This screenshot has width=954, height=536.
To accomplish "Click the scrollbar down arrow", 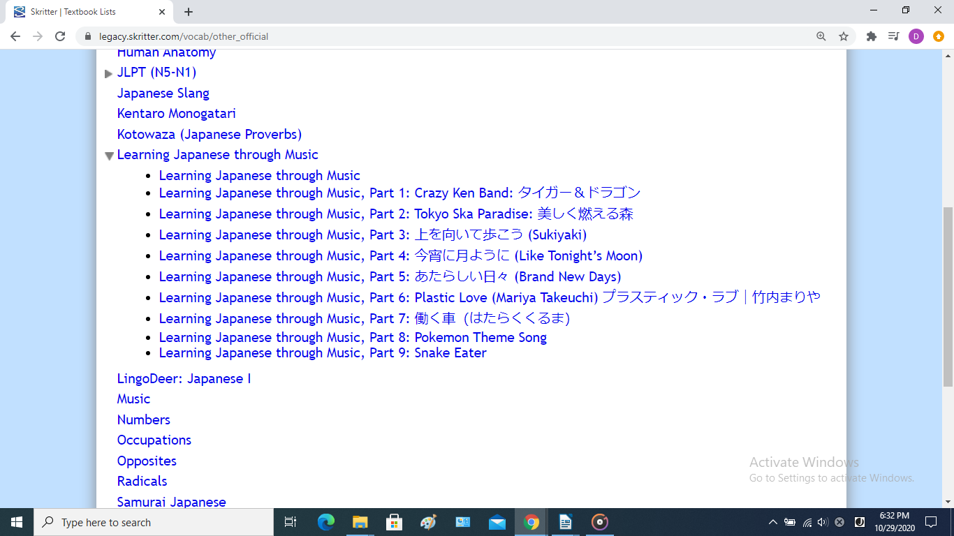I will pyautogui.click(x=948, y=502).
